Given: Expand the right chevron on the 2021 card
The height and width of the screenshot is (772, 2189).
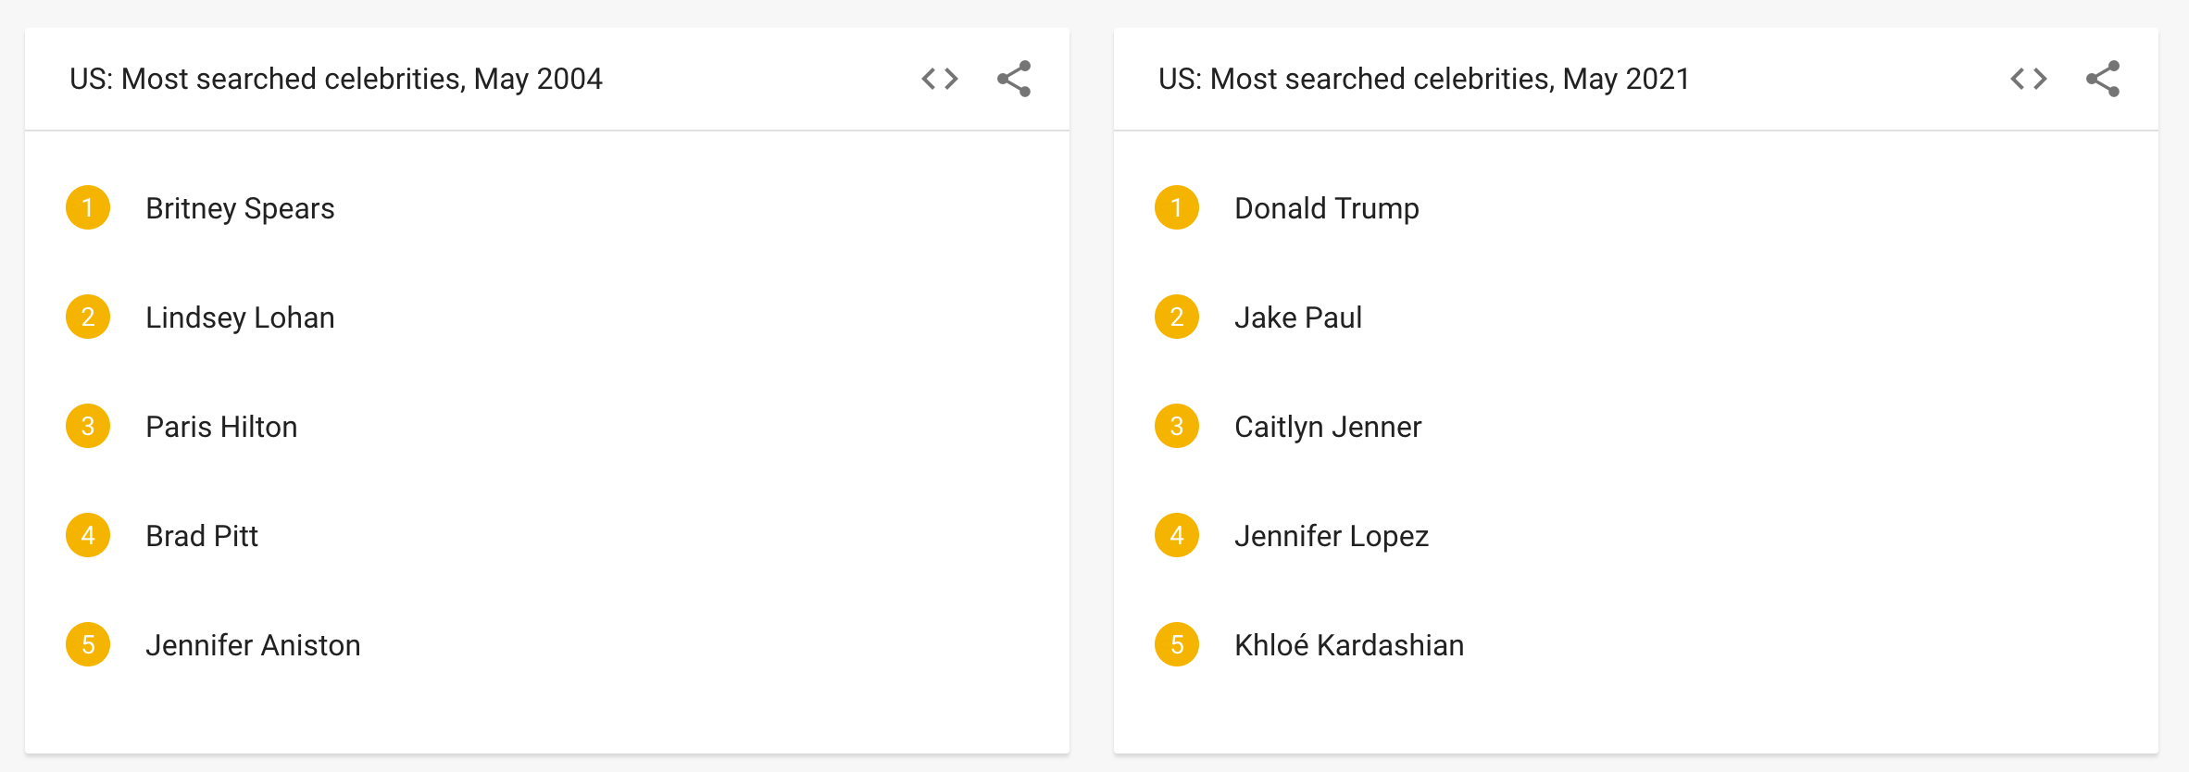Looking at the screenshot, I should click(x=2039, y=79).
